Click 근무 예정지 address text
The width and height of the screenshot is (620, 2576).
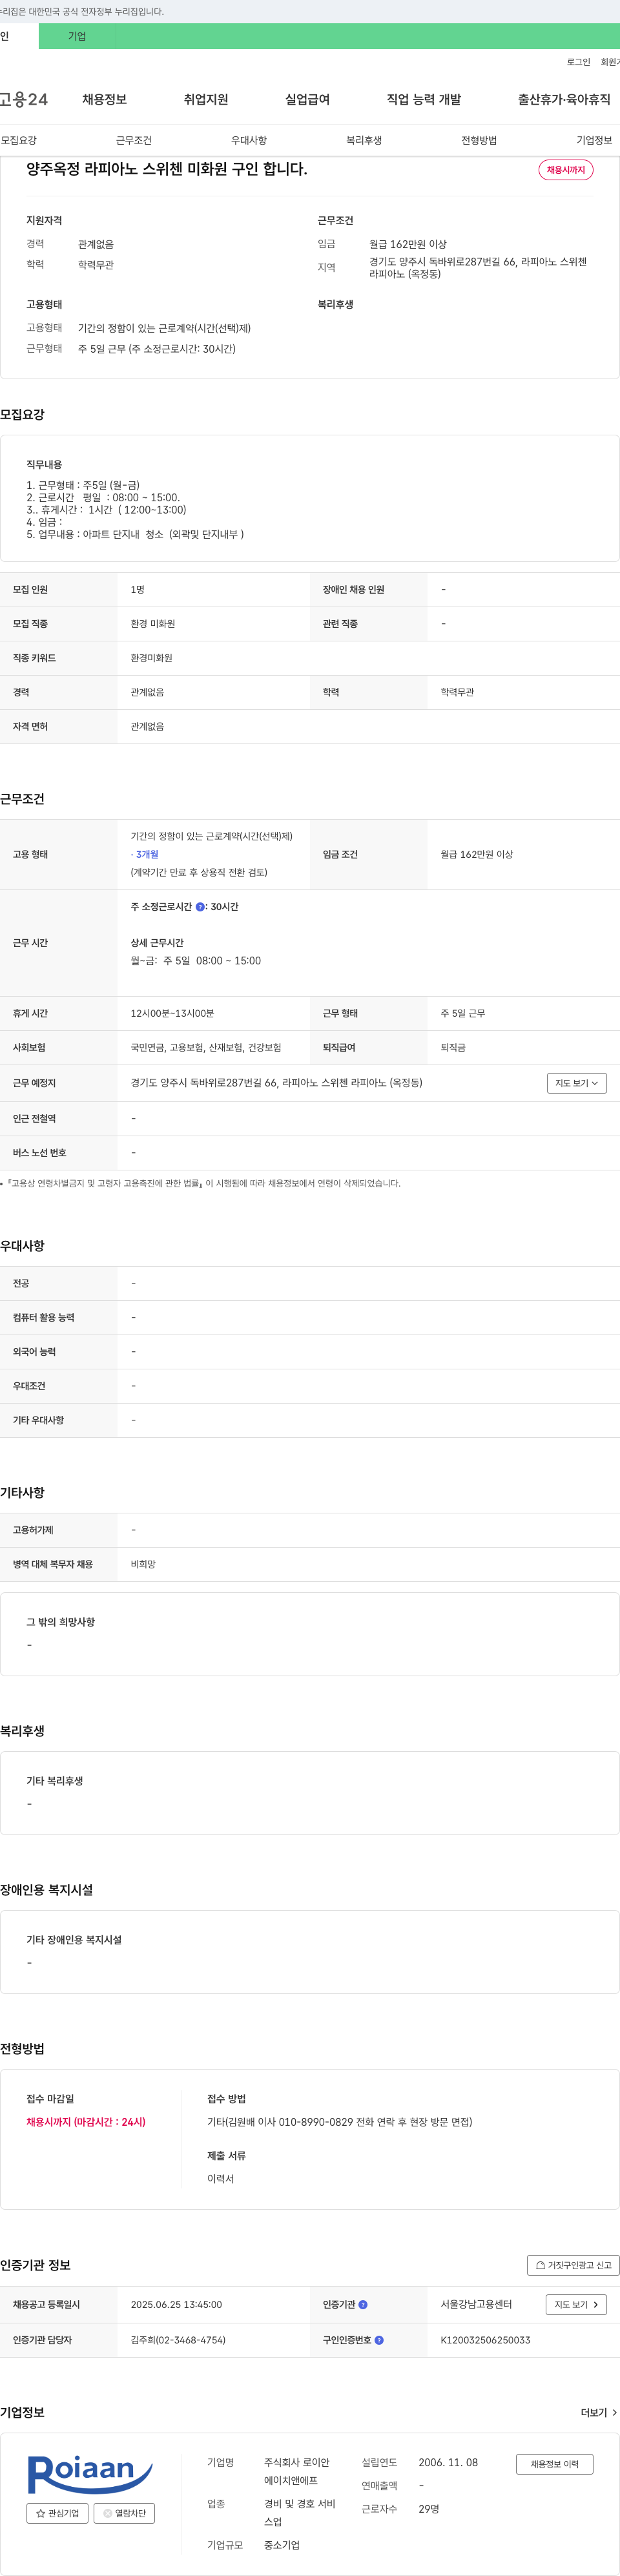click(276, 1082)
